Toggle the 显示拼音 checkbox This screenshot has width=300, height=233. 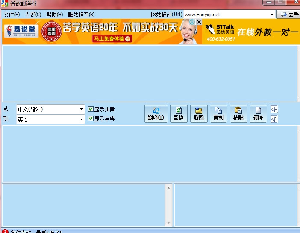pyautogui.click(x=101, y=109)
